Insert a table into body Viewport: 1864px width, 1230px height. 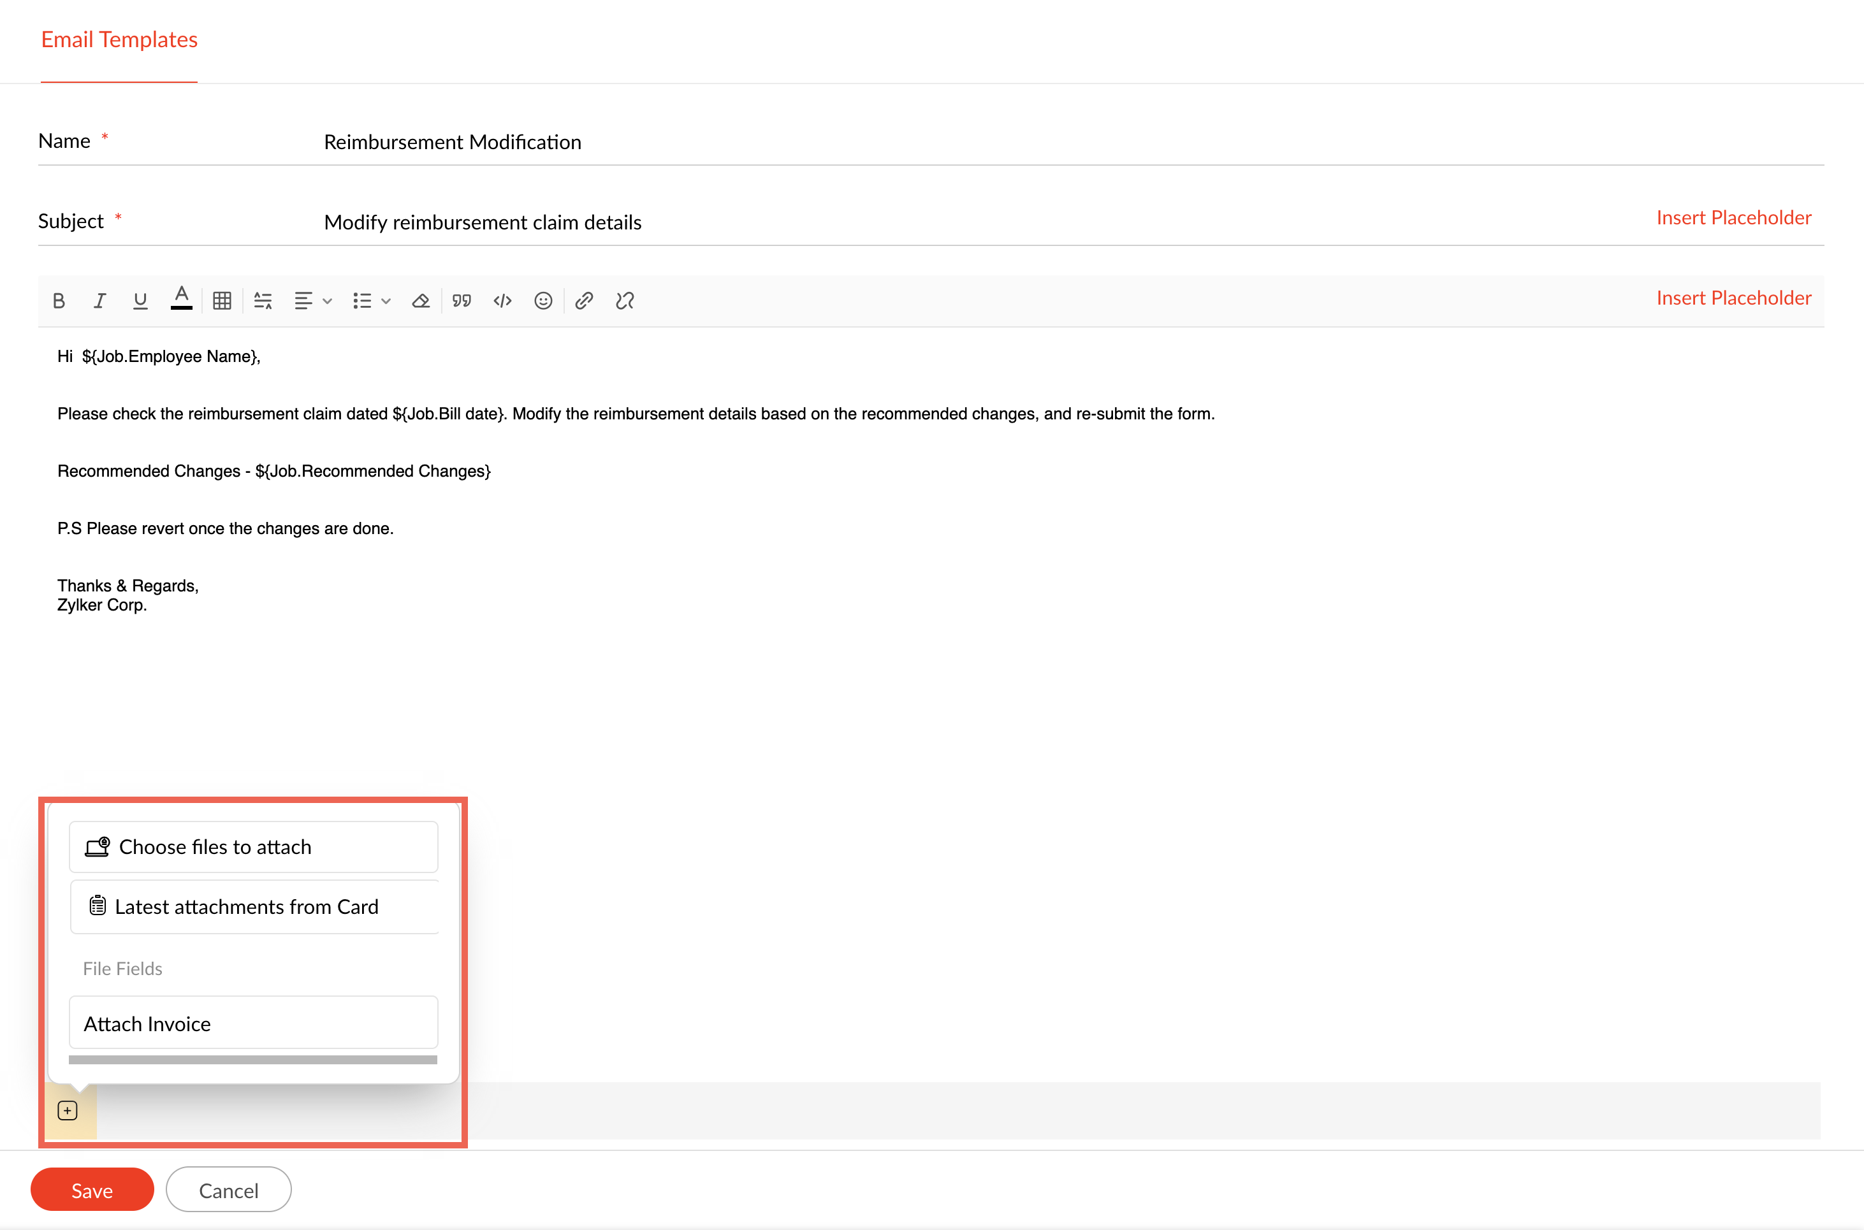tap(222, 300)
